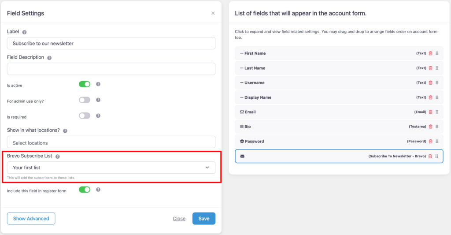
Task: Click drag handle on Bio row
Action: click(x=437, y=127)
